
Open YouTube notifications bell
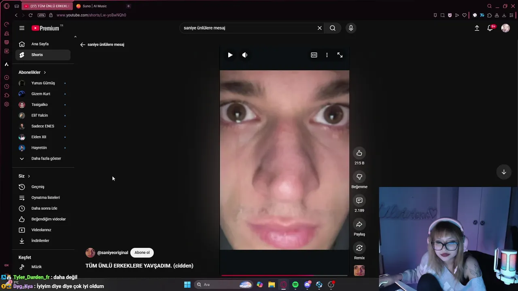click(x=490, y=28)
